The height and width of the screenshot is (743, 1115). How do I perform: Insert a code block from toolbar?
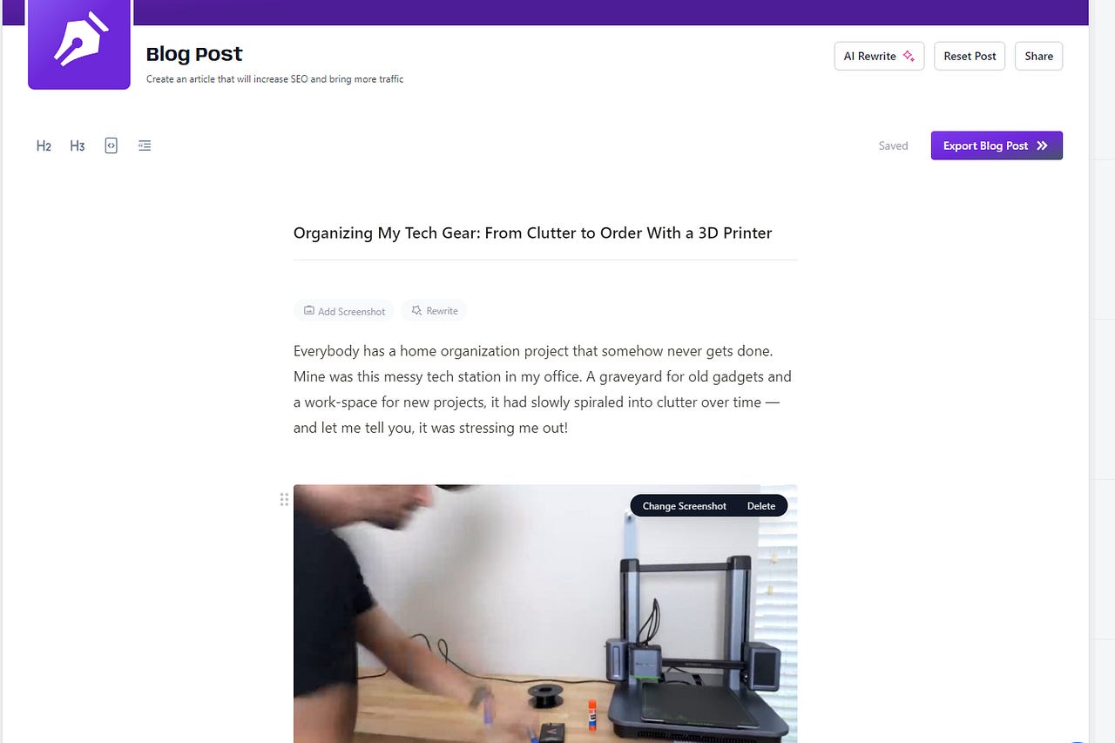point(111,145)
